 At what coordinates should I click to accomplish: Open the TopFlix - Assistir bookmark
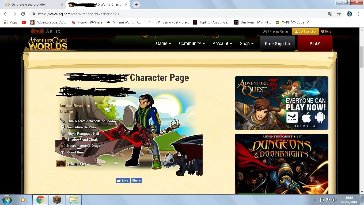pyautogui.click(x=211, y=22)
